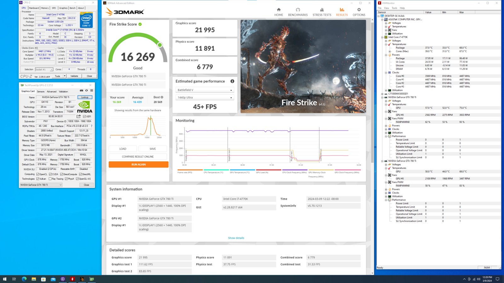Collapse the DESKTOP-0L1AJAA root node in HWMonitor
This screenshot has width=504, height=283.
pyautogui.click(x=379, y=16)
